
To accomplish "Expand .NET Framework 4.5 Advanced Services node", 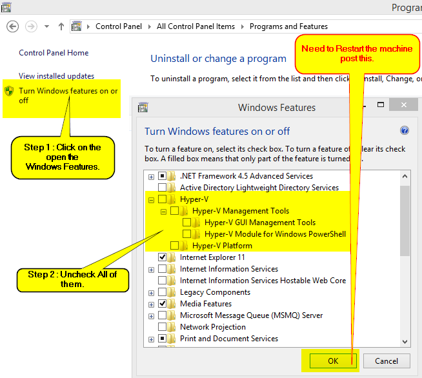I will coord(151,177).
